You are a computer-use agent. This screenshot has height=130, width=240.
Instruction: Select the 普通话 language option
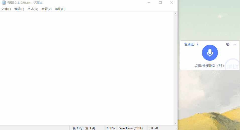(189, 44)
